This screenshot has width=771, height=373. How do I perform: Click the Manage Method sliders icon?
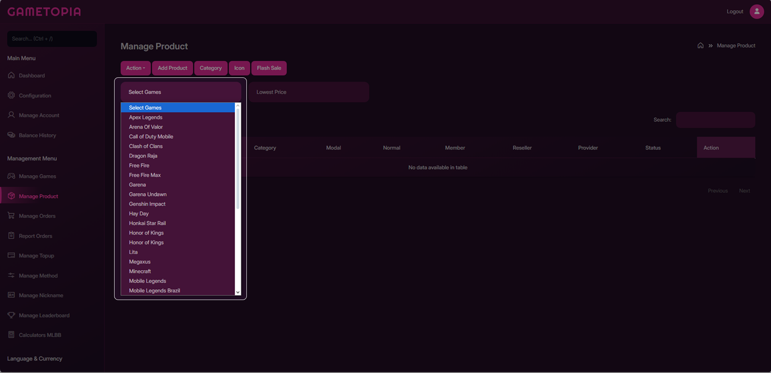coord(11,276)
